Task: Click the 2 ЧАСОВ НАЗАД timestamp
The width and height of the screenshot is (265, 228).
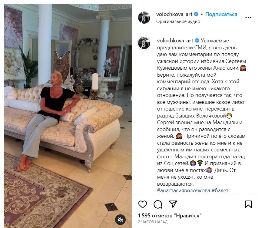Action: pos(153,222)
